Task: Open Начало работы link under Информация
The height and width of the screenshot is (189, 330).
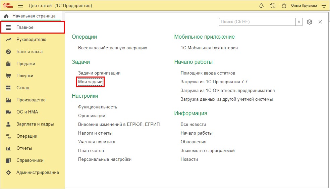Action: tap(197, 133)
